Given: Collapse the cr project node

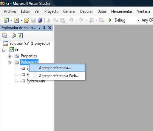Looking at the screenshot, I should (4, 50).
